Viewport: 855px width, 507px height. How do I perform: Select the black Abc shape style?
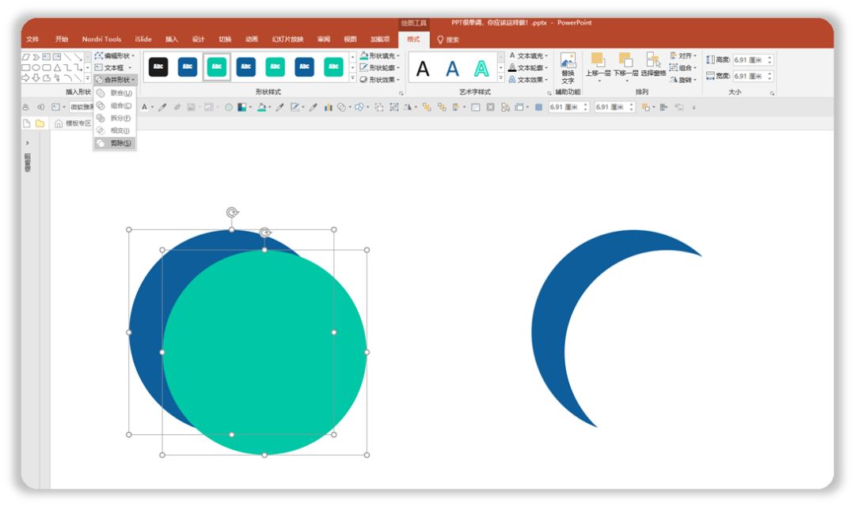pos(158,67)
